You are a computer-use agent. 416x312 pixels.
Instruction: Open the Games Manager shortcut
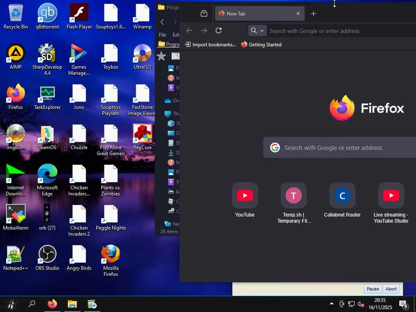click(x=79, y=60)
